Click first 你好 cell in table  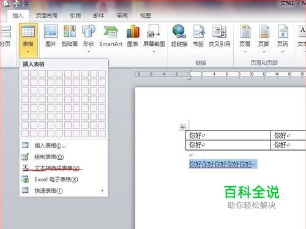click(228, 135)
